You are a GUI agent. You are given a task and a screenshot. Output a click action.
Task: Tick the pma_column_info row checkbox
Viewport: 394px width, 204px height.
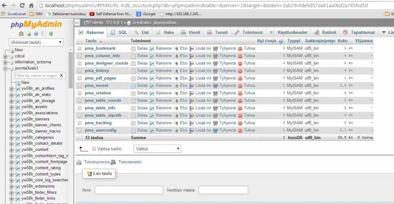tap(80, 56)
